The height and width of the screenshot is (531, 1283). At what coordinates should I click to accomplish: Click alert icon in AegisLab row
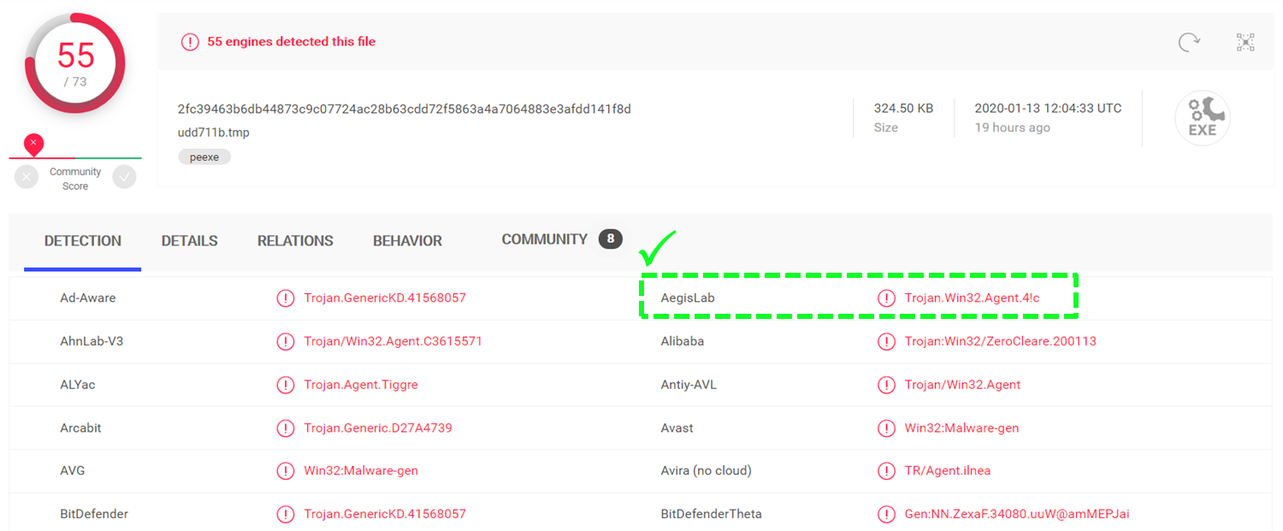click(886, 298)
